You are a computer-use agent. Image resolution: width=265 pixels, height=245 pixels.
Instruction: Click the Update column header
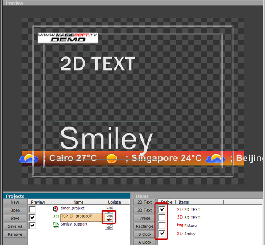[x=114, y=202]
